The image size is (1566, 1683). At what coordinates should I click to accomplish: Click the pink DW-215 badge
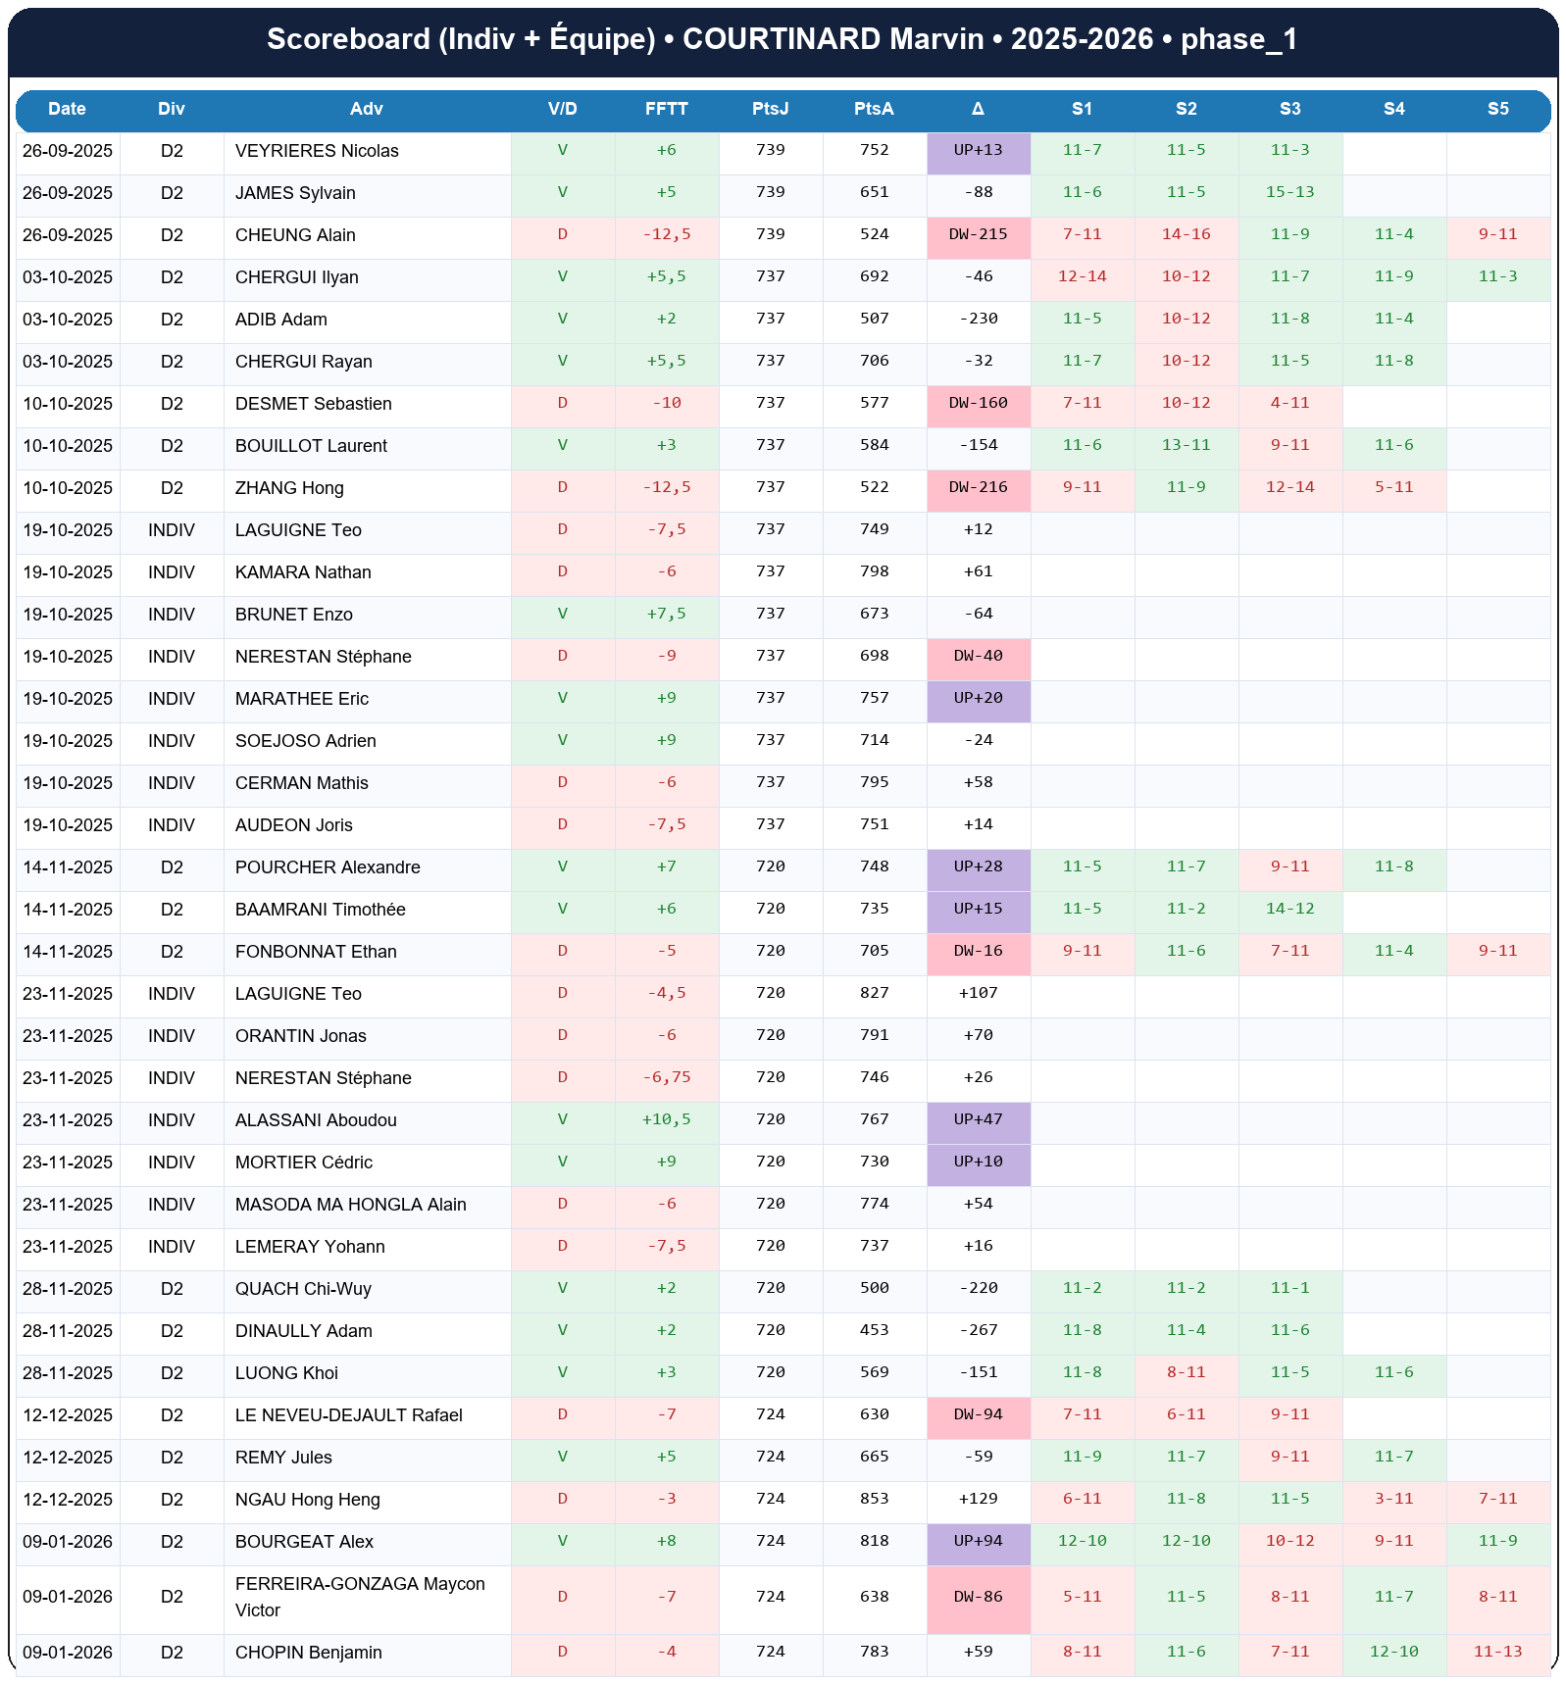pos(978,235)
